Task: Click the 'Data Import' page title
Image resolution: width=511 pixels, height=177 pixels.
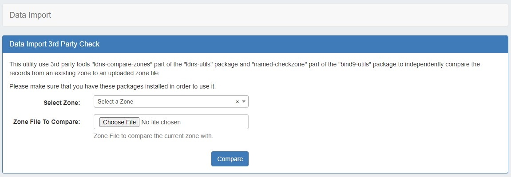Action: [x=30, y=15]
